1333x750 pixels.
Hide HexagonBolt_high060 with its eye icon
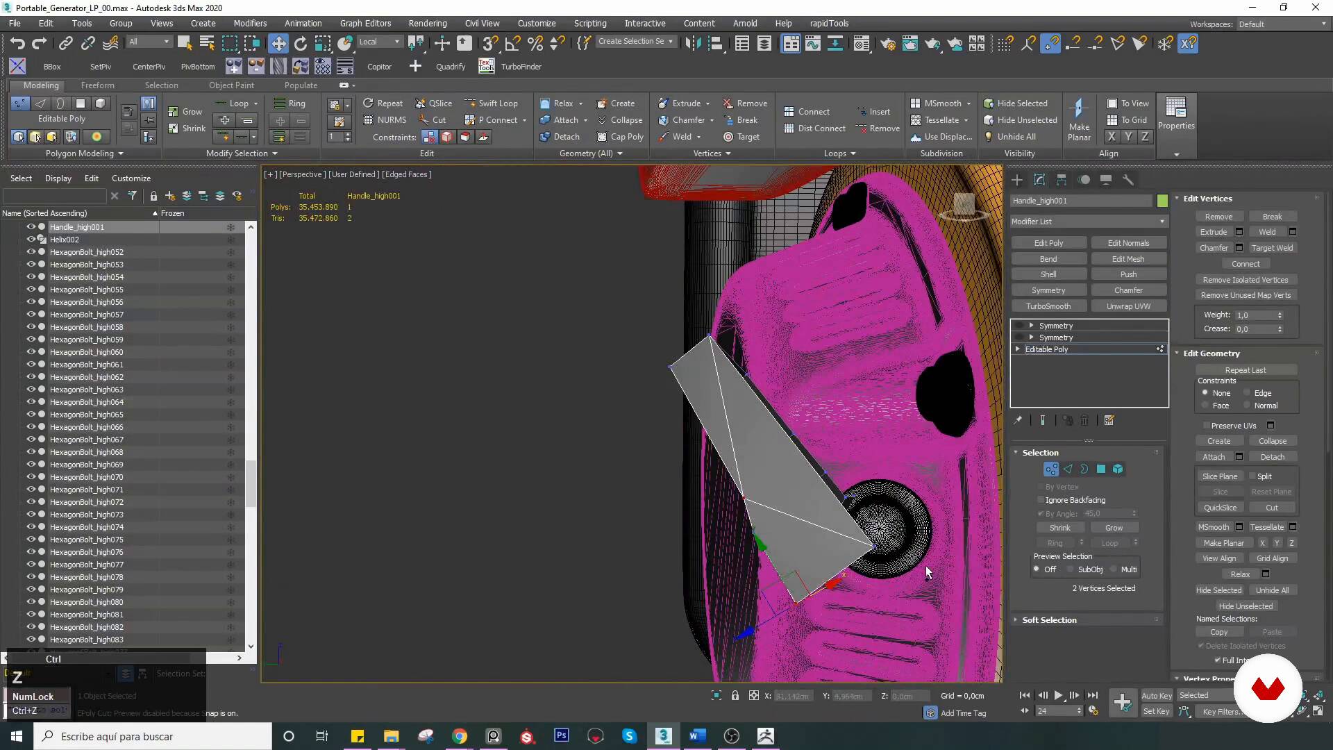pyautogui.click(x=31, y=352)
